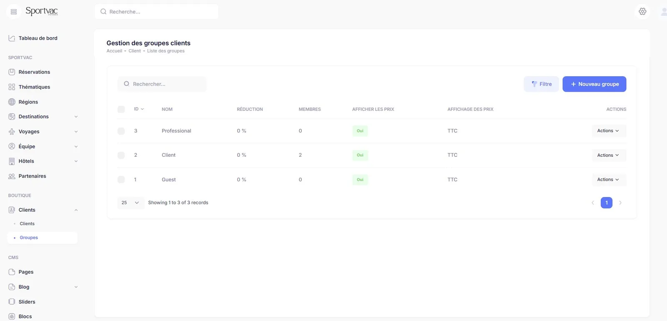
Task: Toggle the sidebar hamburger menu icon
Action: coord(14,12)
